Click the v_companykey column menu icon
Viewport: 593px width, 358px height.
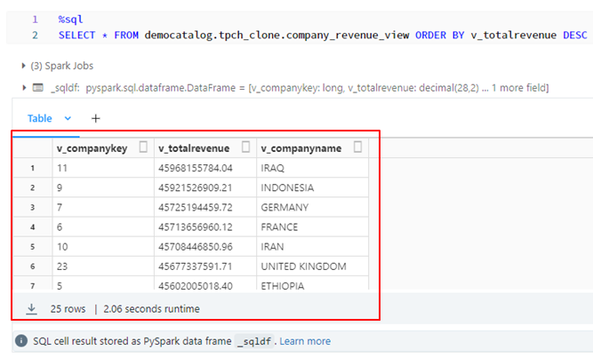(143, 148)
